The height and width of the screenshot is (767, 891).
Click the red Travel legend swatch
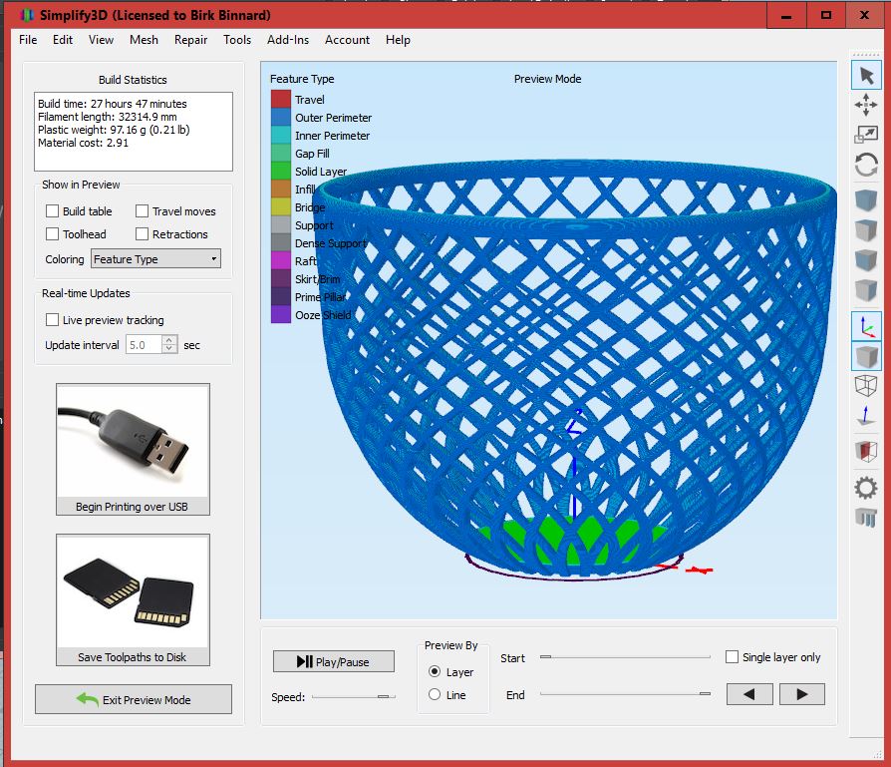(281, 99)
